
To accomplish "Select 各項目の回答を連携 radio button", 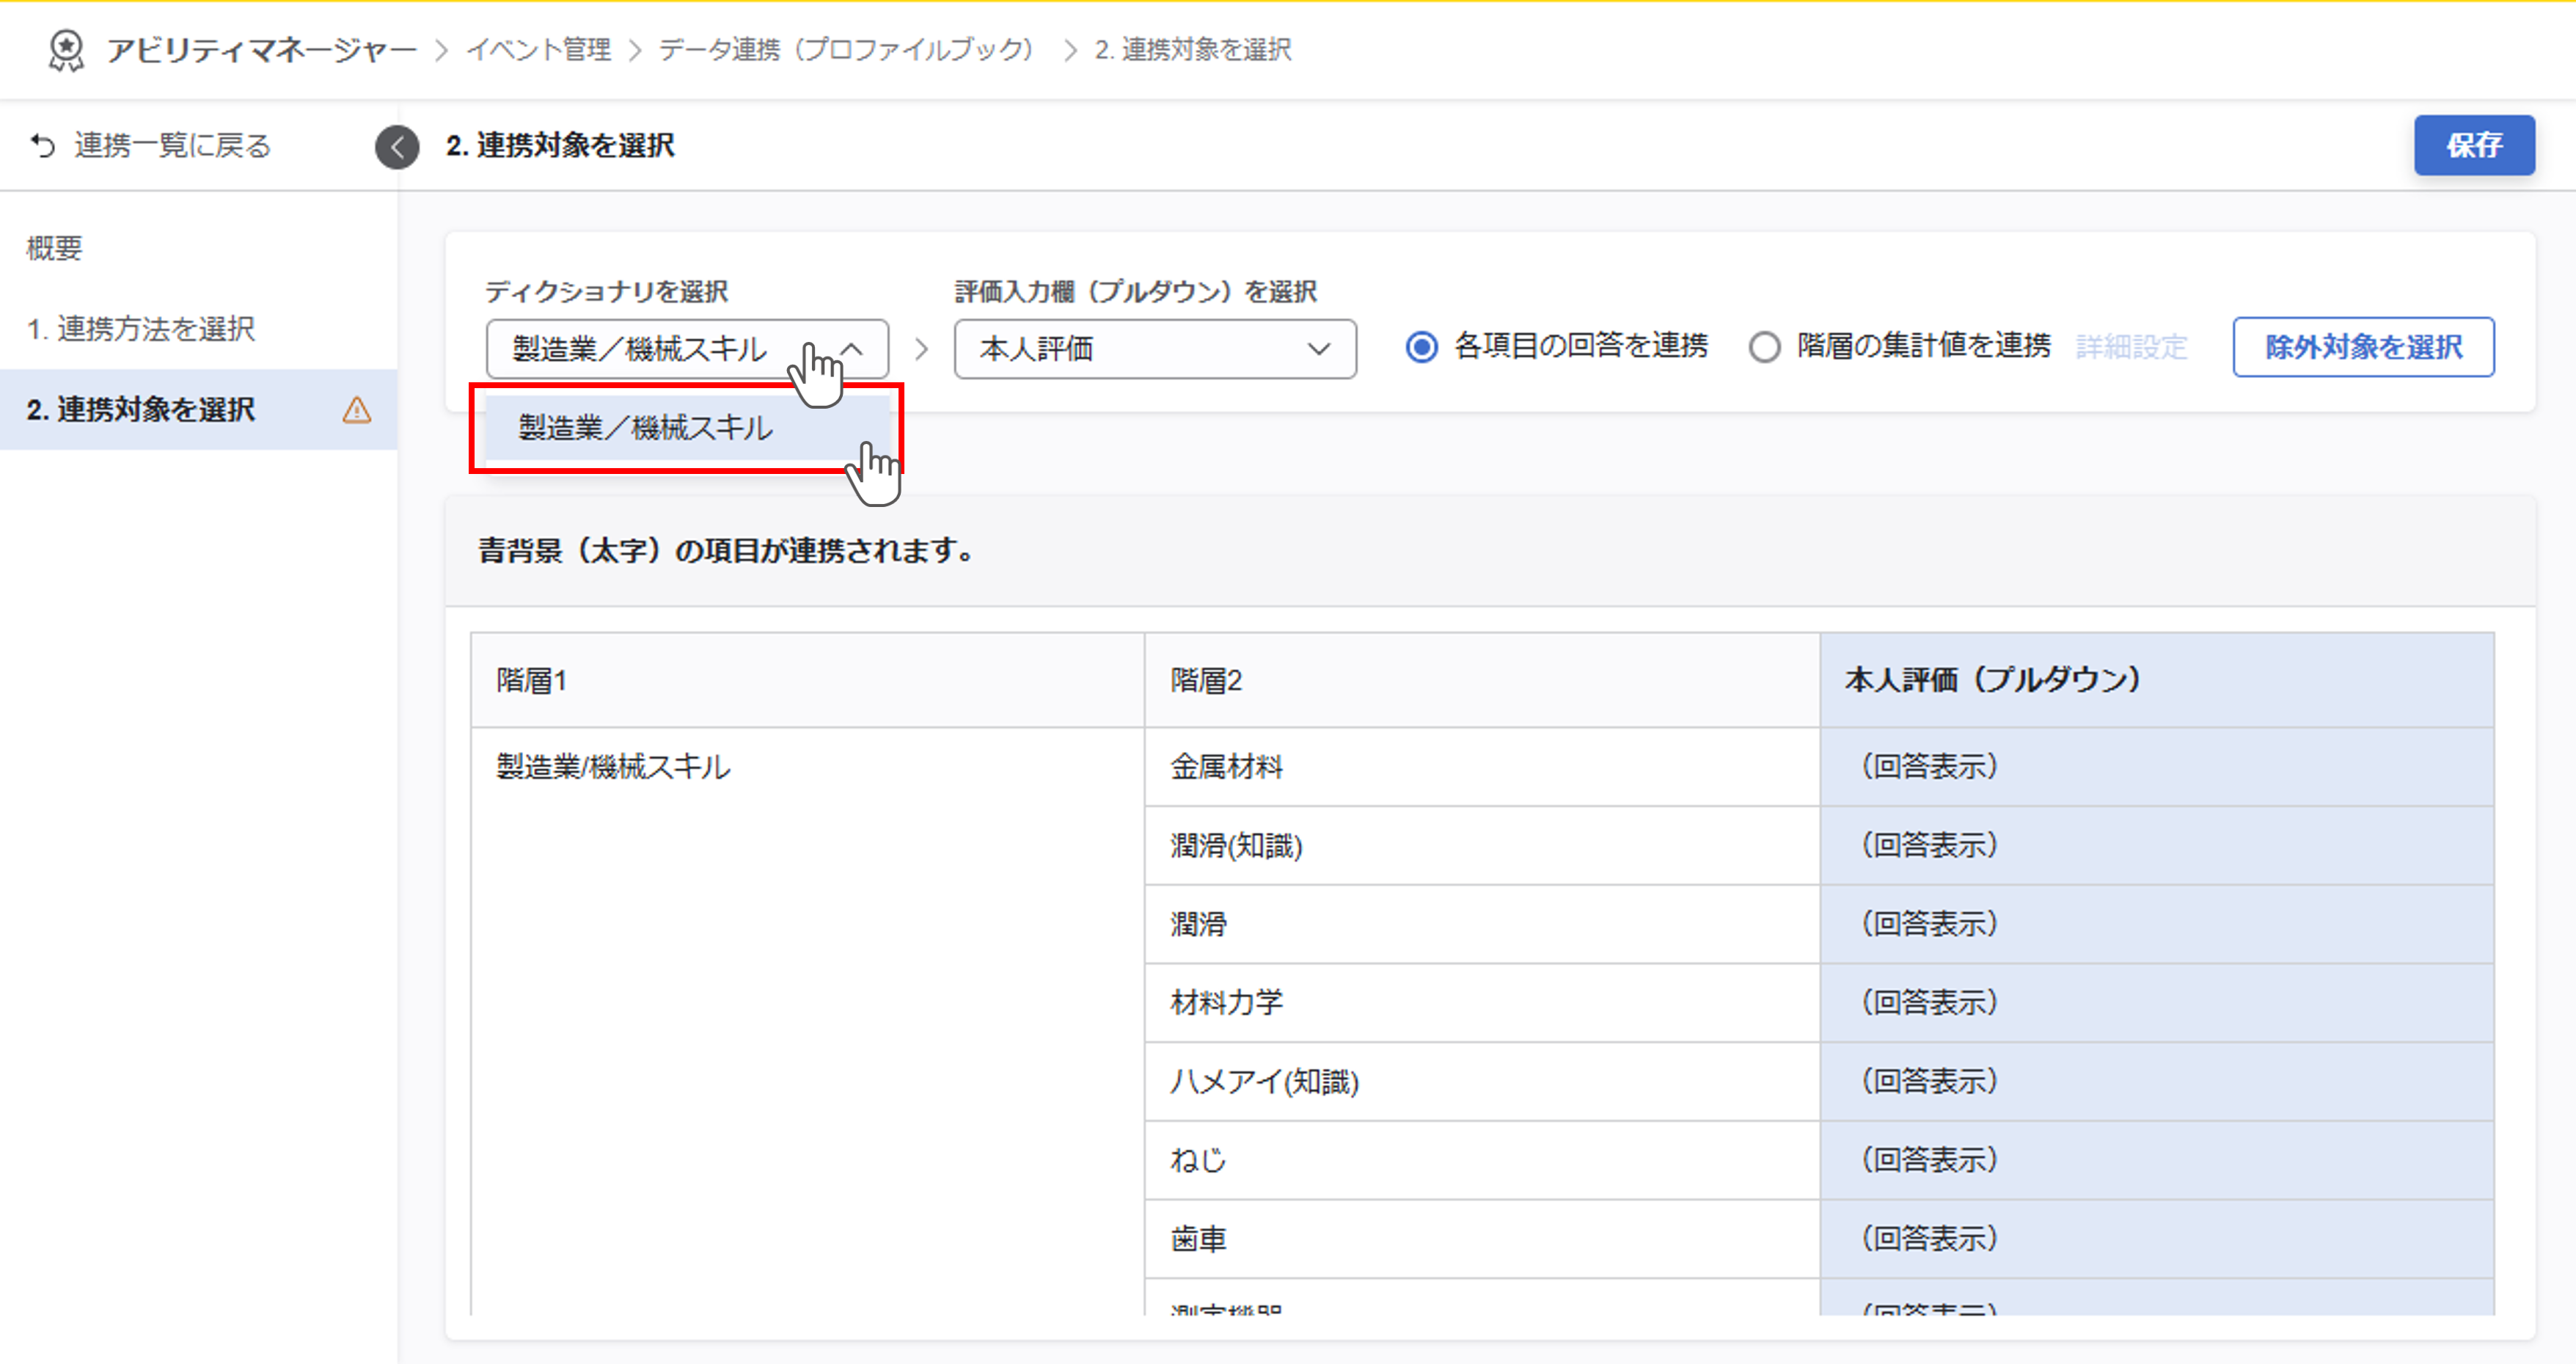I will click(1421, 347).
